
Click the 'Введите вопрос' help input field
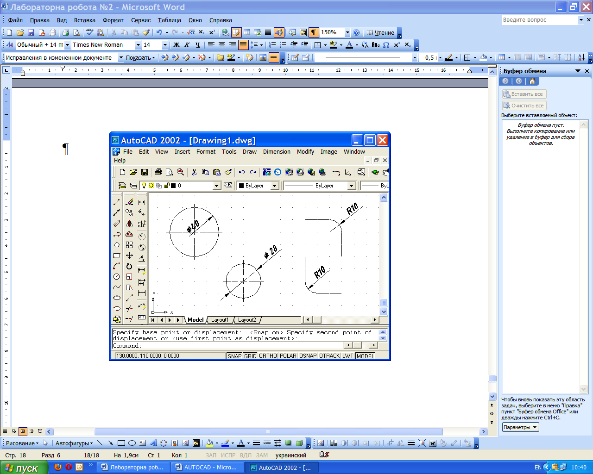(x=540, y=20)
